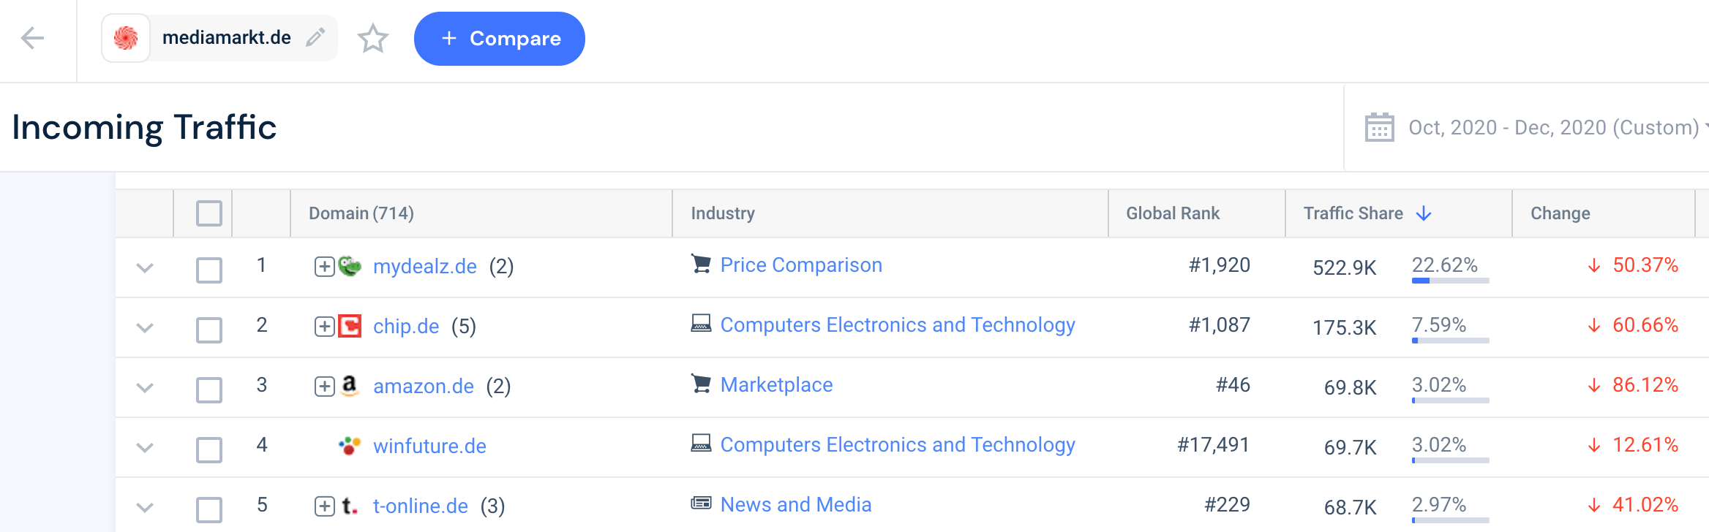The image size is (1709, 532).
Task: Click the mediamarkt.de site logo icon
Action: click(x=126, y=38)
